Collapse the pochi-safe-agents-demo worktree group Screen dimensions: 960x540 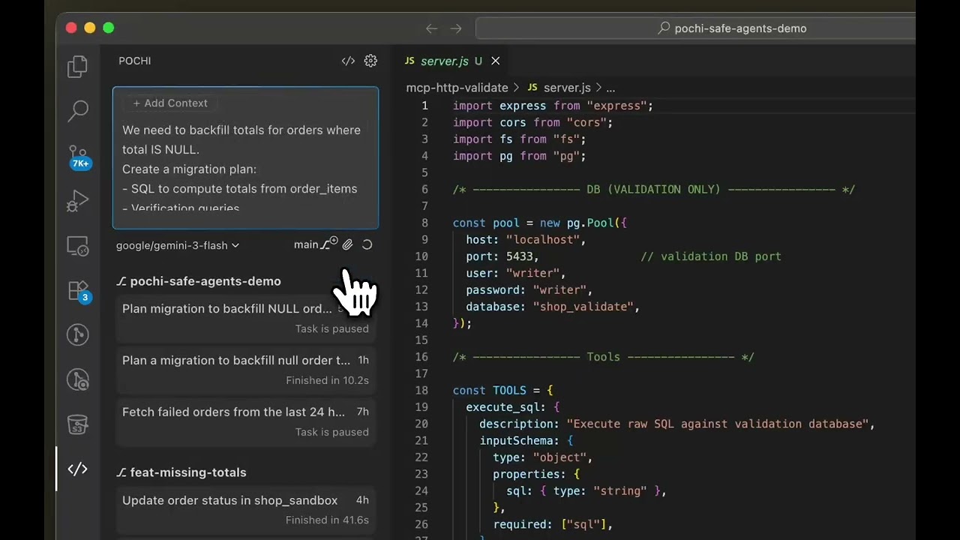click(x=199, y=281)
